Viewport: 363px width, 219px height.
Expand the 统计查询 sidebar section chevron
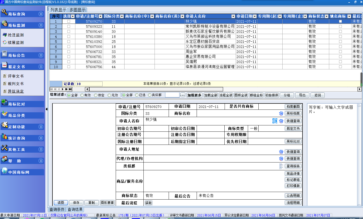[41, 138]
